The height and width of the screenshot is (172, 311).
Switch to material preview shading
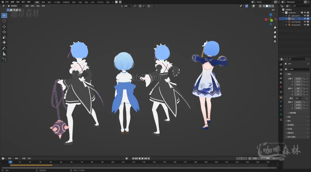270,6
